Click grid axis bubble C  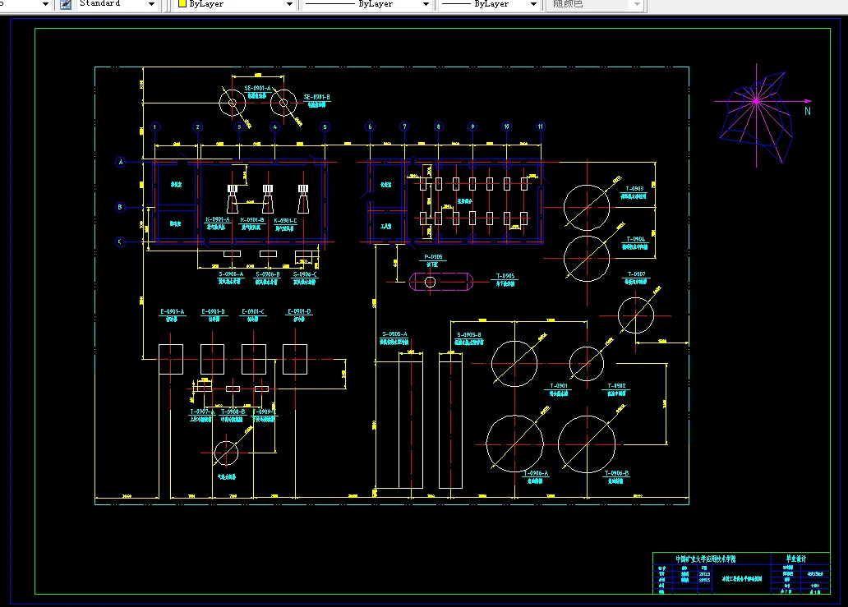120,241
